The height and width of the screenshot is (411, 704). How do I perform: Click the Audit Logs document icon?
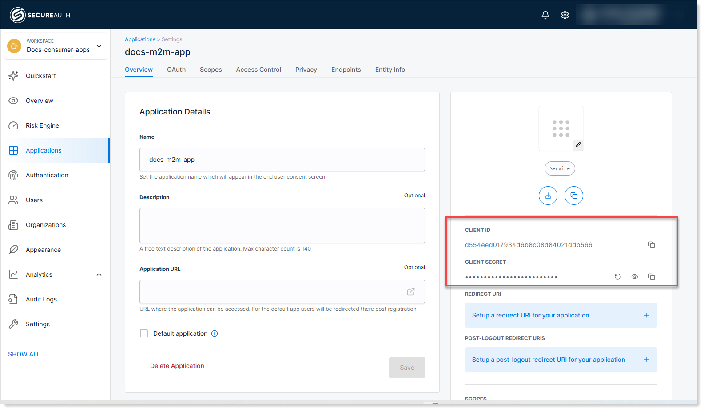[x=13, y=299]
